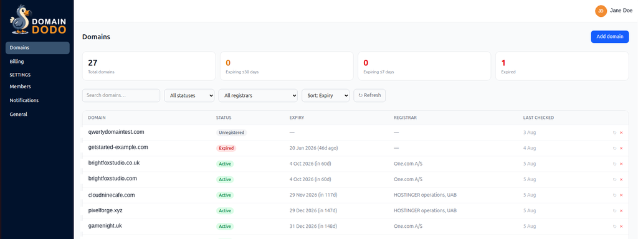Open Jane Doe avatar icon

pyautogui.click(x=601, y=11)
